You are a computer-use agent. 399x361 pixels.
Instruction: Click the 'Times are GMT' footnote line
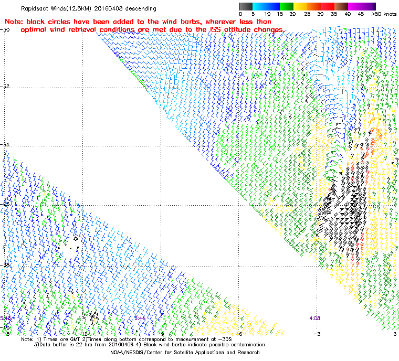click(127, 339)
